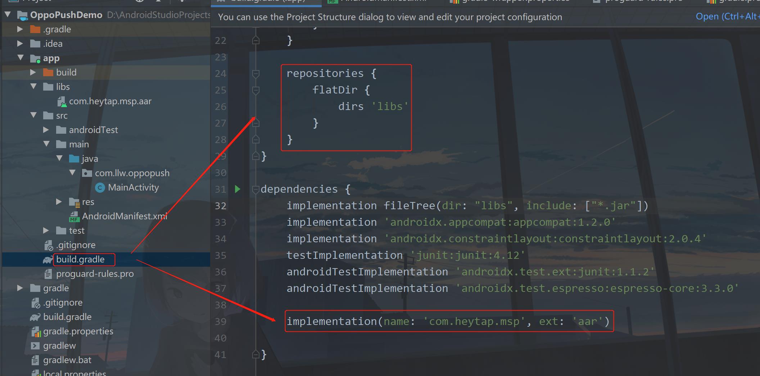Collapse the src folder

[x=33, y=115]
